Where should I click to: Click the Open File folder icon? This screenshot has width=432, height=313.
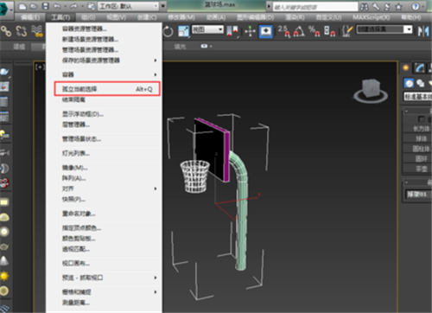point(34,6)
